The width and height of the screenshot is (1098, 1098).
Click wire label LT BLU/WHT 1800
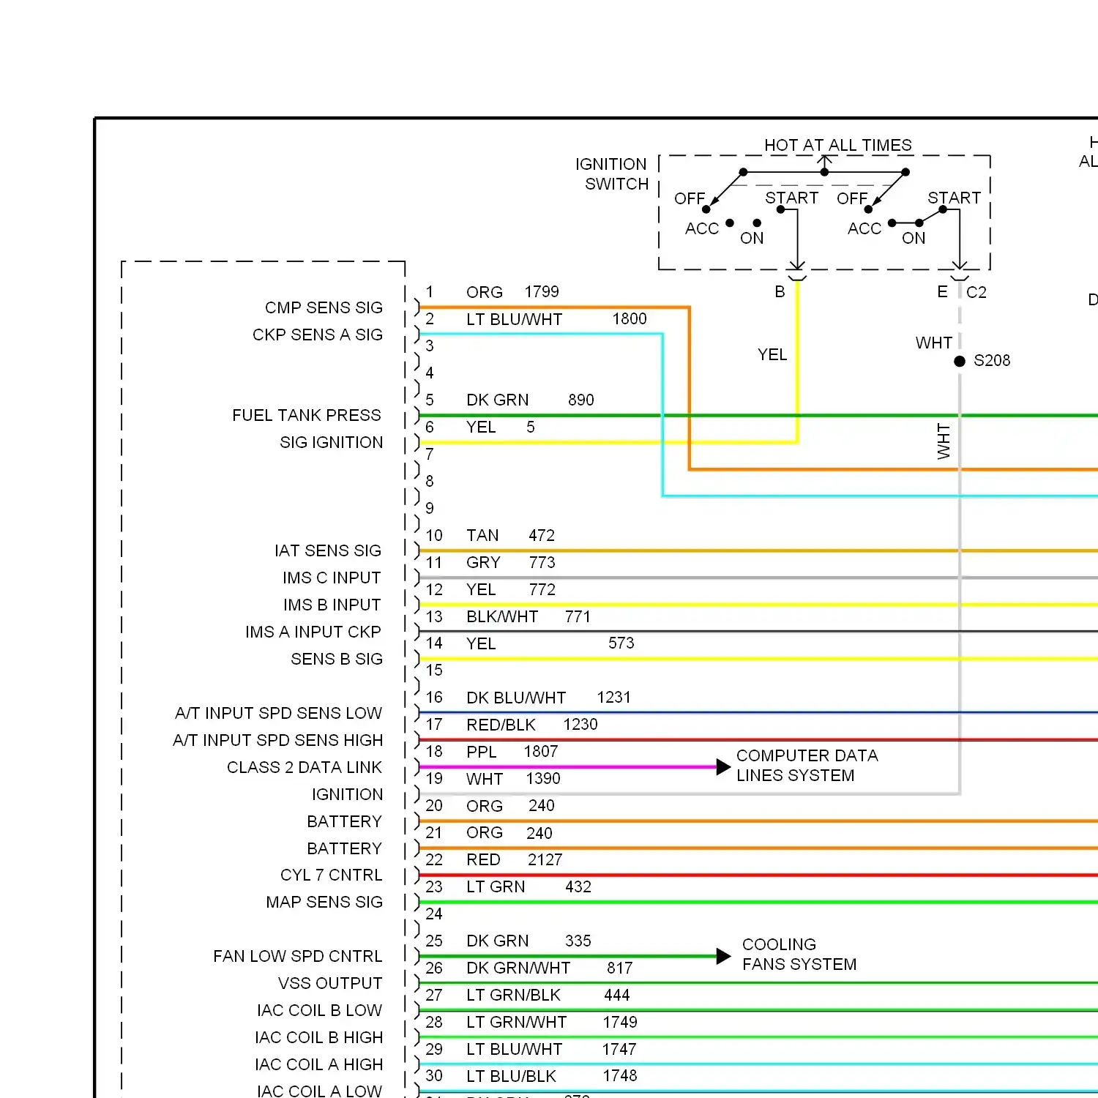(x=556, y=318)
